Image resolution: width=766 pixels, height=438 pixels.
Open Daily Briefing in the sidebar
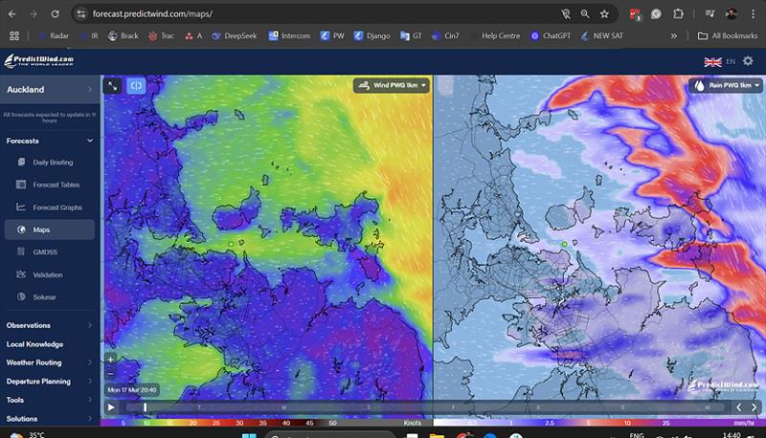tap(53, 163)
